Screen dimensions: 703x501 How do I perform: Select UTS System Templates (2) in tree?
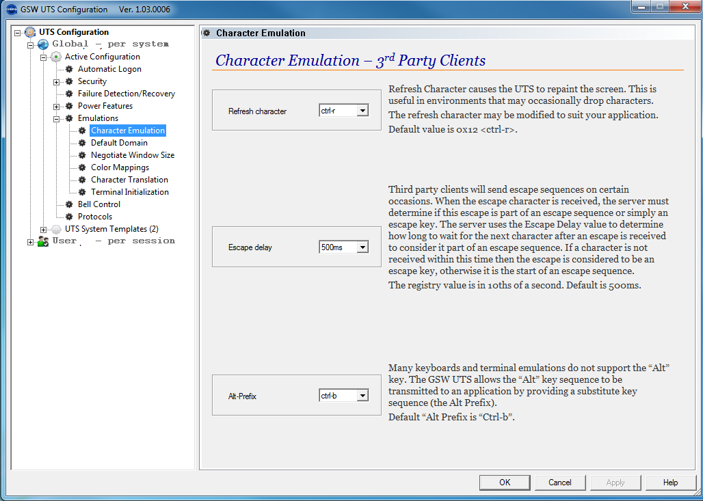[111, 229]
